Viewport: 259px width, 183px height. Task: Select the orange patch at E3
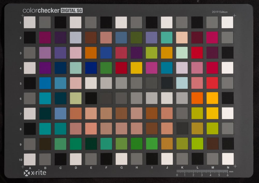tap(91, 53)
